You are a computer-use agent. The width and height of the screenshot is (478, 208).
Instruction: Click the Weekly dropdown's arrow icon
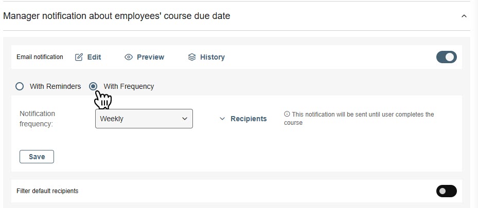click(185, 119)
